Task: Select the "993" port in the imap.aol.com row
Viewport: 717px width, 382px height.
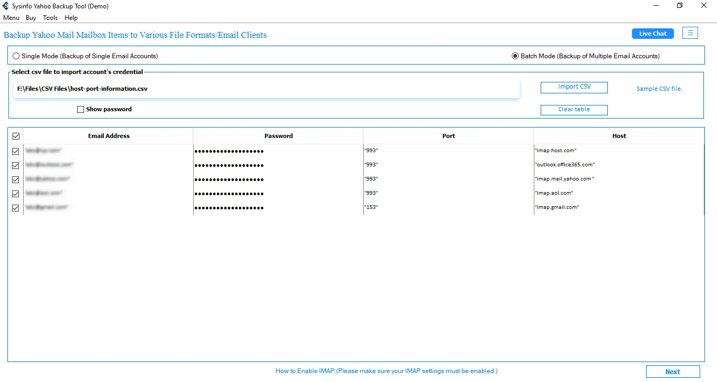Action: point(449,193)
